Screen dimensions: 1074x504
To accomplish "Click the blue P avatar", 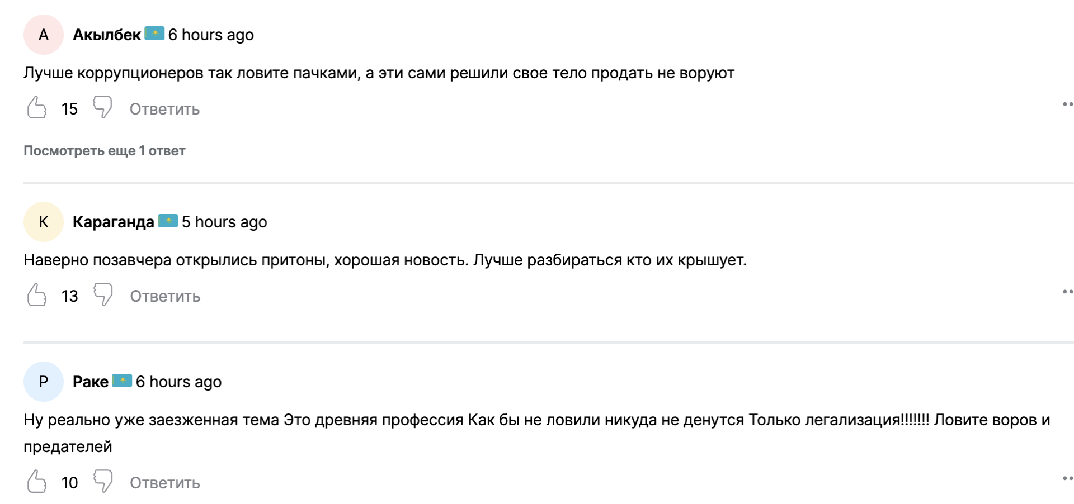I will point(44,382).
